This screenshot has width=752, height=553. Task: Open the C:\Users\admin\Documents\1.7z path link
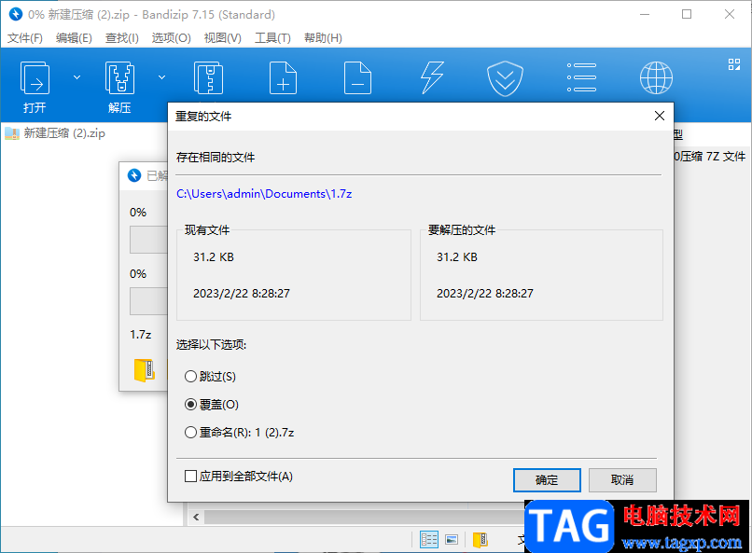[264, 194]
